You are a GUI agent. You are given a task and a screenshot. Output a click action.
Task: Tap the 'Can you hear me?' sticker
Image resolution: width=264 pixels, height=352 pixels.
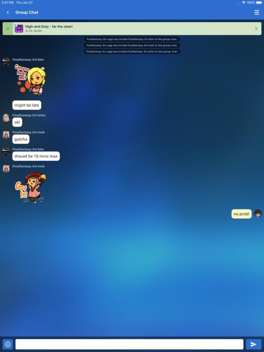click(x=30, y=80)
